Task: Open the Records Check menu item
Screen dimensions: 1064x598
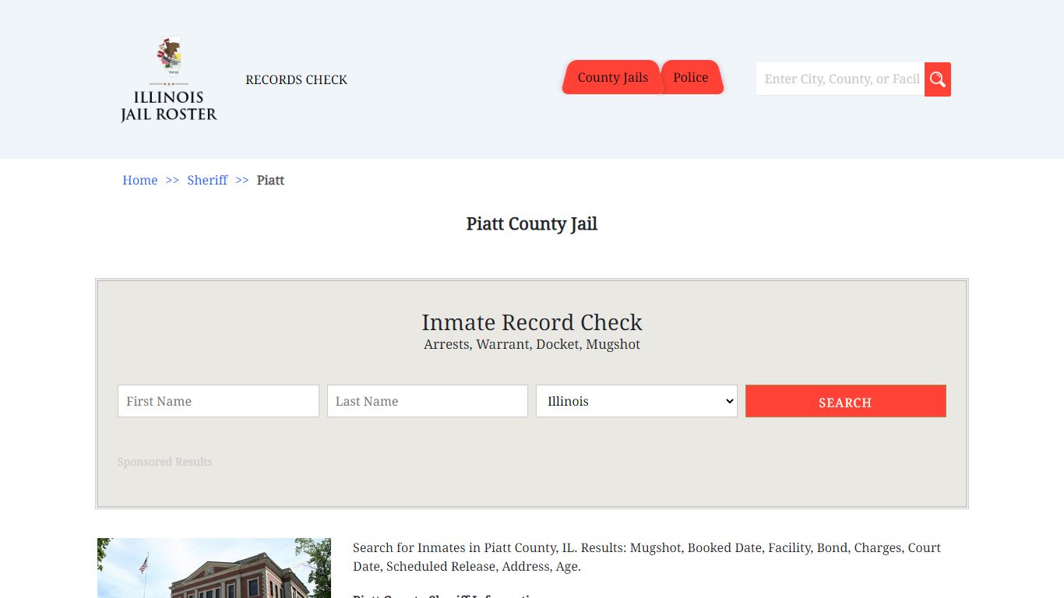Action: click(x=296, y=79)
